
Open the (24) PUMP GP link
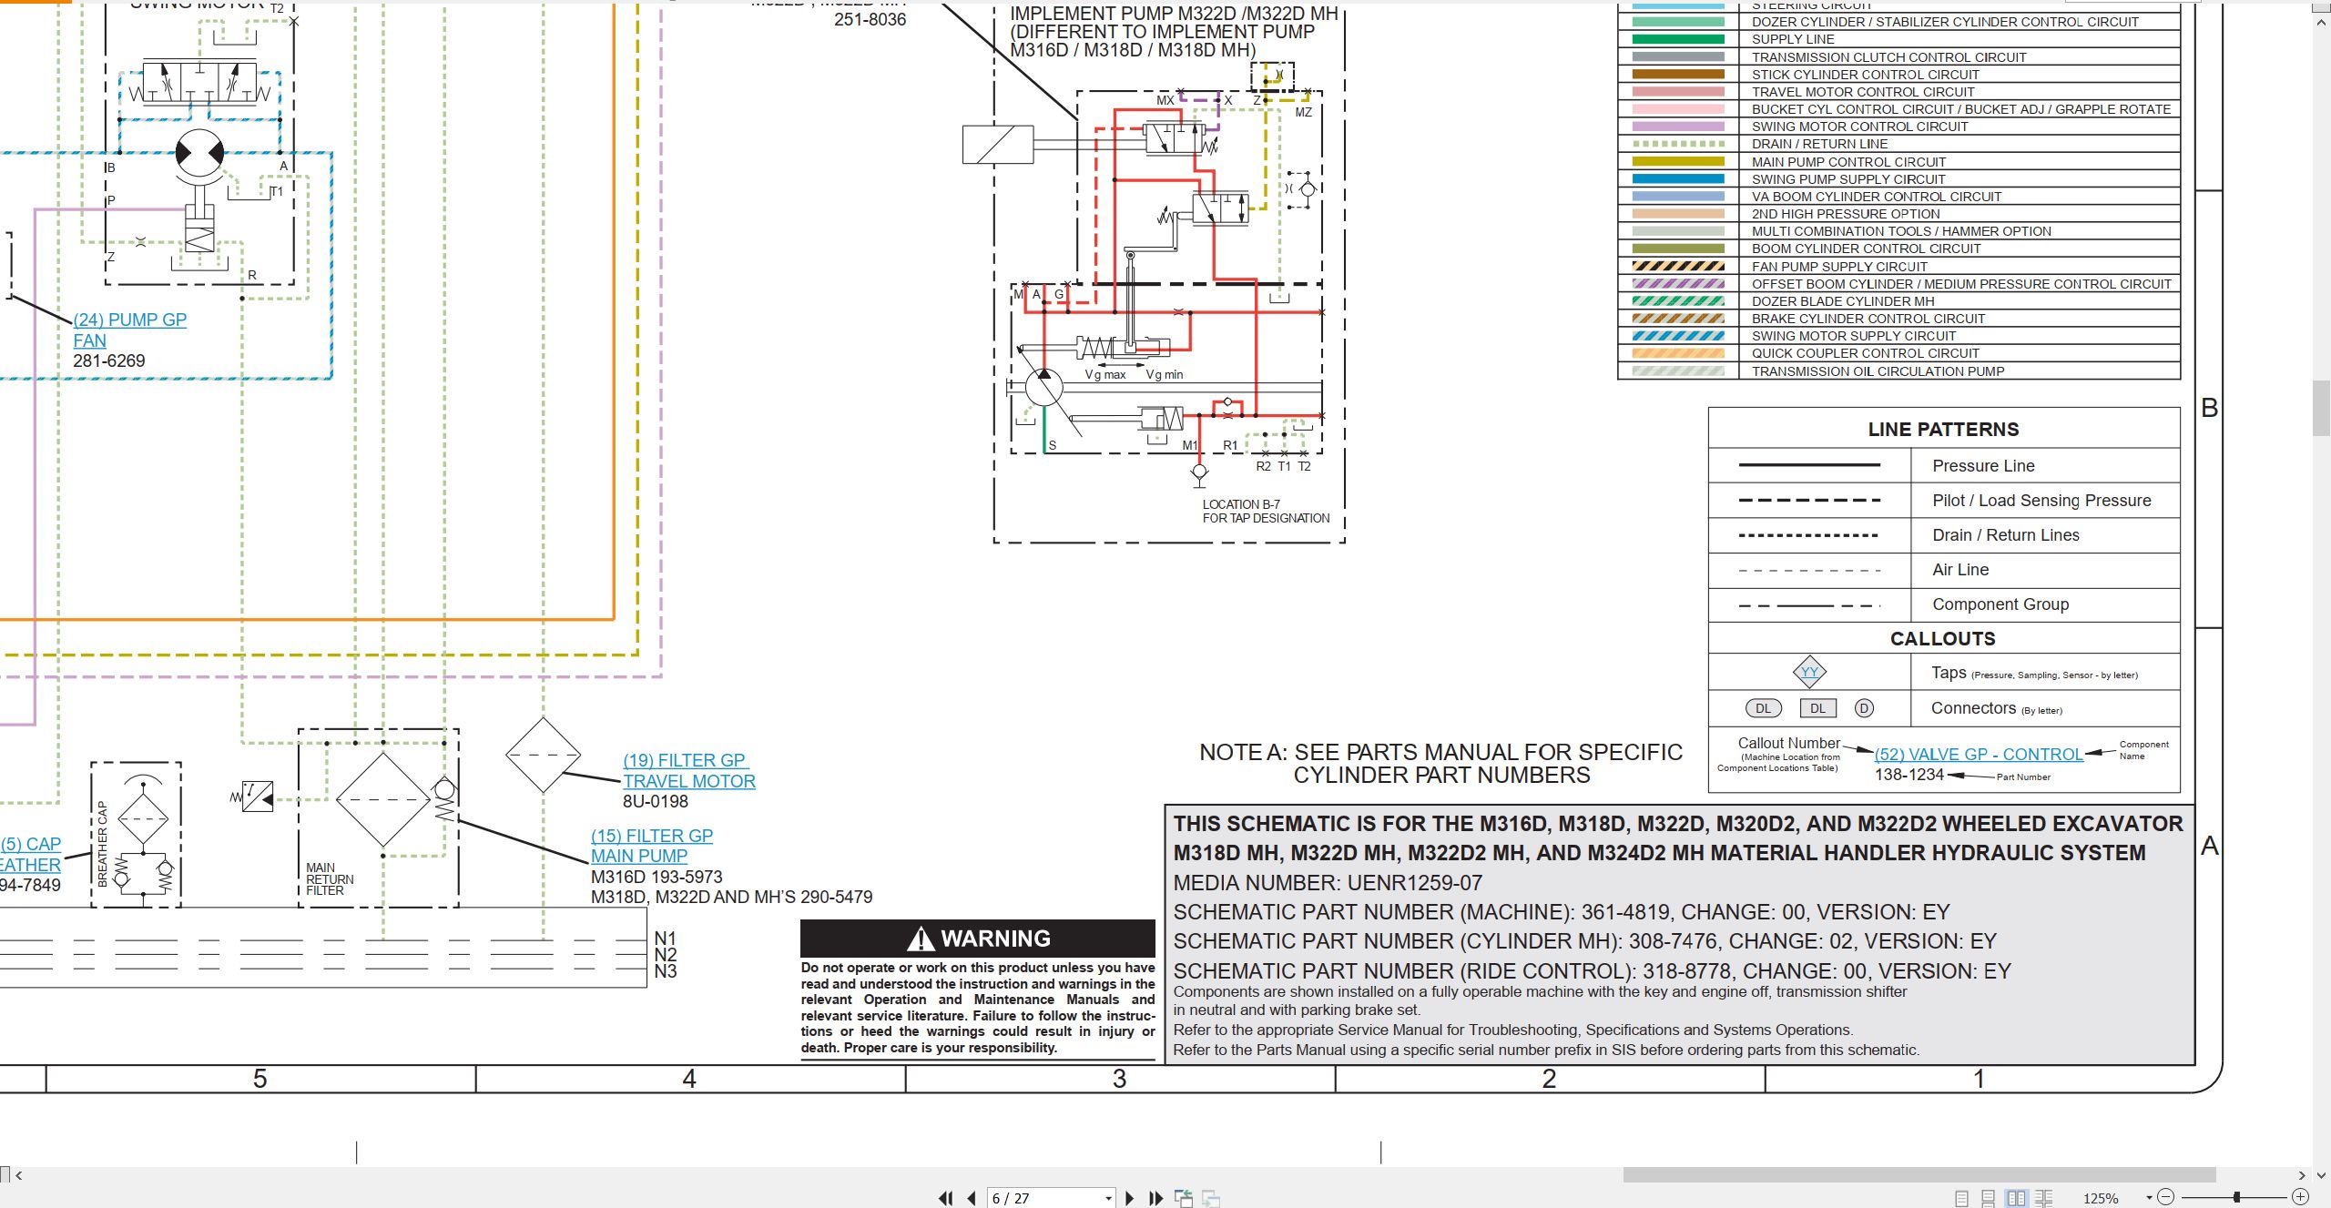pyautogui.click(x=130, y=320)
